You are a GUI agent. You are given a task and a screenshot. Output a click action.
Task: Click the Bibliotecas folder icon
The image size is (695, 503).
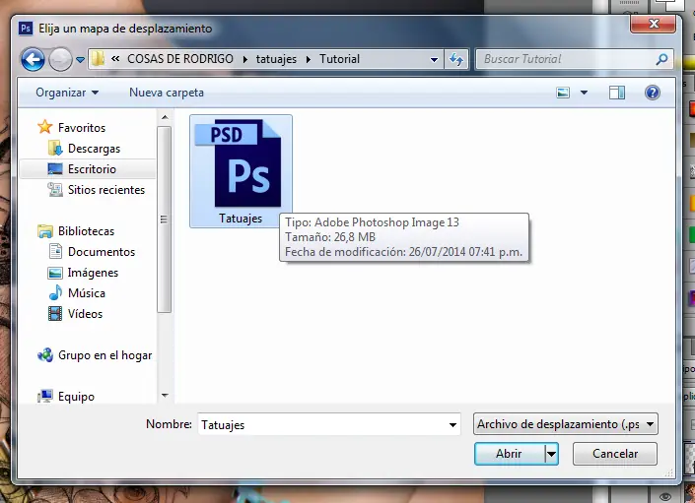[45, 231]
